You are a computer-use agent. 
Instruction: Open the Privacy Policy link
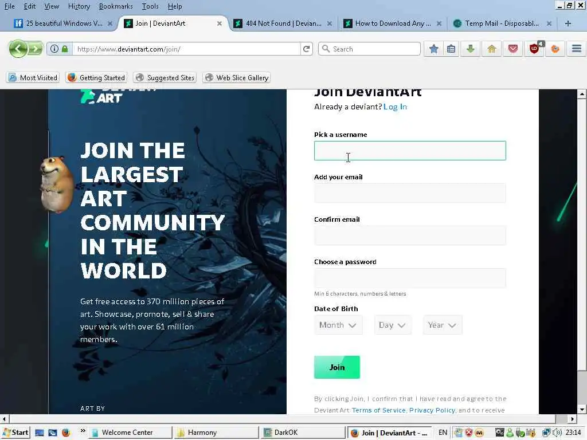[432, 410]
